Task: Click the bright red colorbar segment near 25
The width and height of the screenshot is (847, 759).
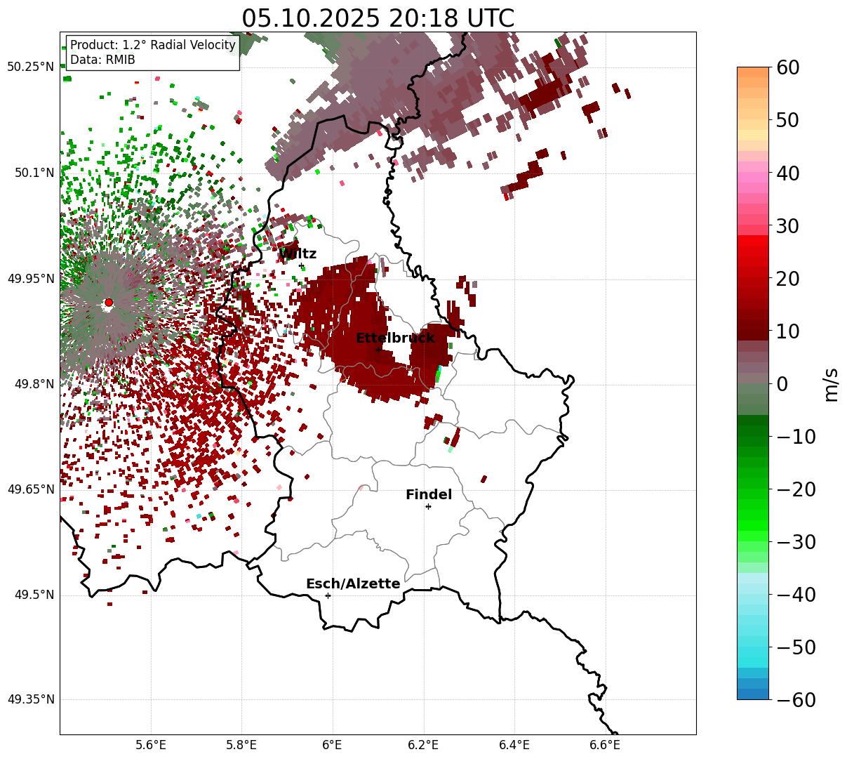Action: pyautogui.click(x=753, y=252)
